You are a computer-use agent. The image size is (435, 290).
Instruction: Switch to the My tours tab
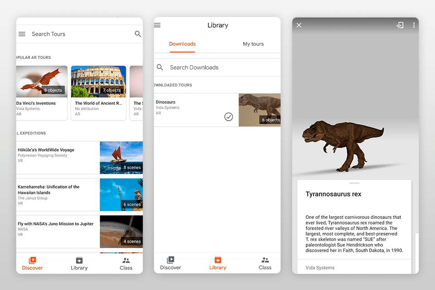point(253,44)
